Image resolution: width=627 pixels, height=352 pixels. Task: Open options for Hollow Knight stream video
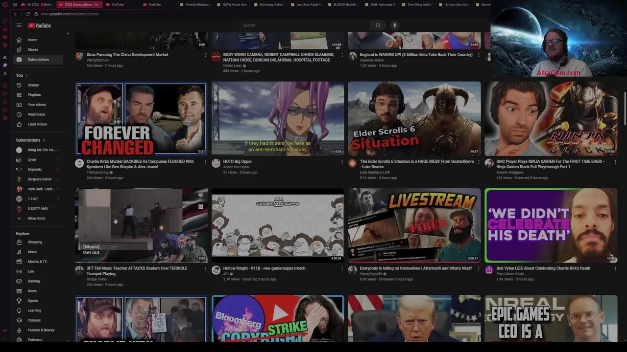[x=342, y=268]
